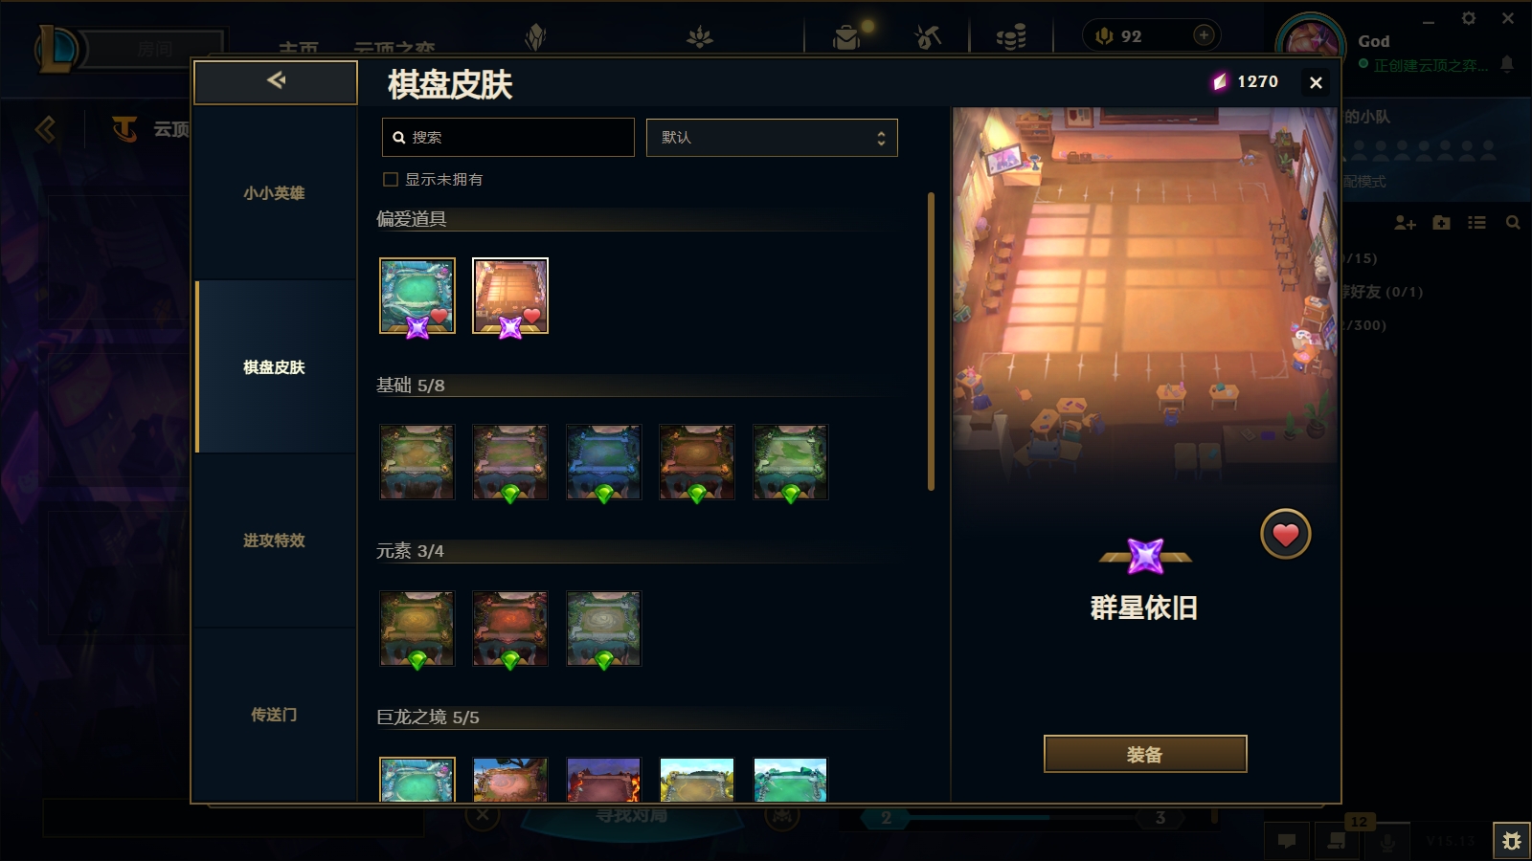Switch to the 进攻特效 tab
Image resolution: width=1532 pixels, height=861 pixels.
(275, 541)
